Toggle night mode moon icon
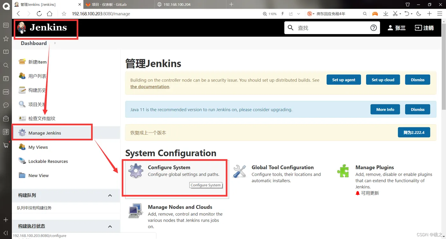The height and width of the screenshot is (239, 446). tap(419, 14)
